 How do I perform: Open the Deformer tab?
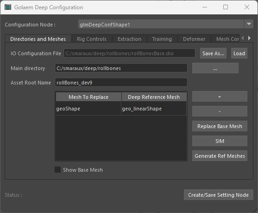(194, 39)
